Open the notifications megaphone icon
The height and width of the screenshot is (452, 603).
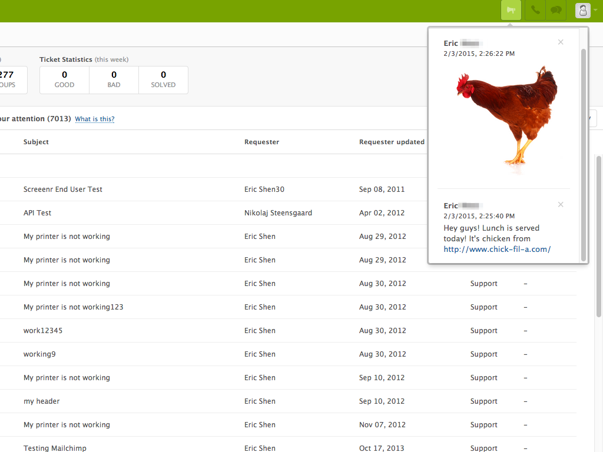[x=511, y=10]
